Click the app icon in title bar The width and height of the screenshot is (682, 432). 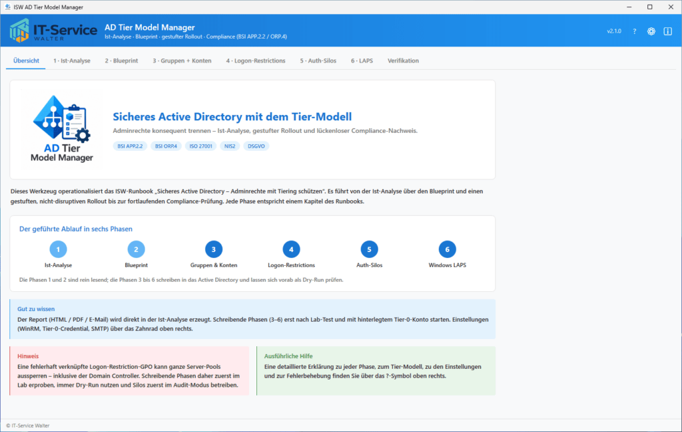(7, 7)
